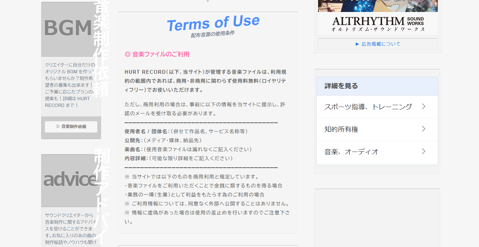Click the 使用者名 / 団体名 line
Image resolution: width=479 pixels, height=247 pixels.
click(x=186, y=131)
